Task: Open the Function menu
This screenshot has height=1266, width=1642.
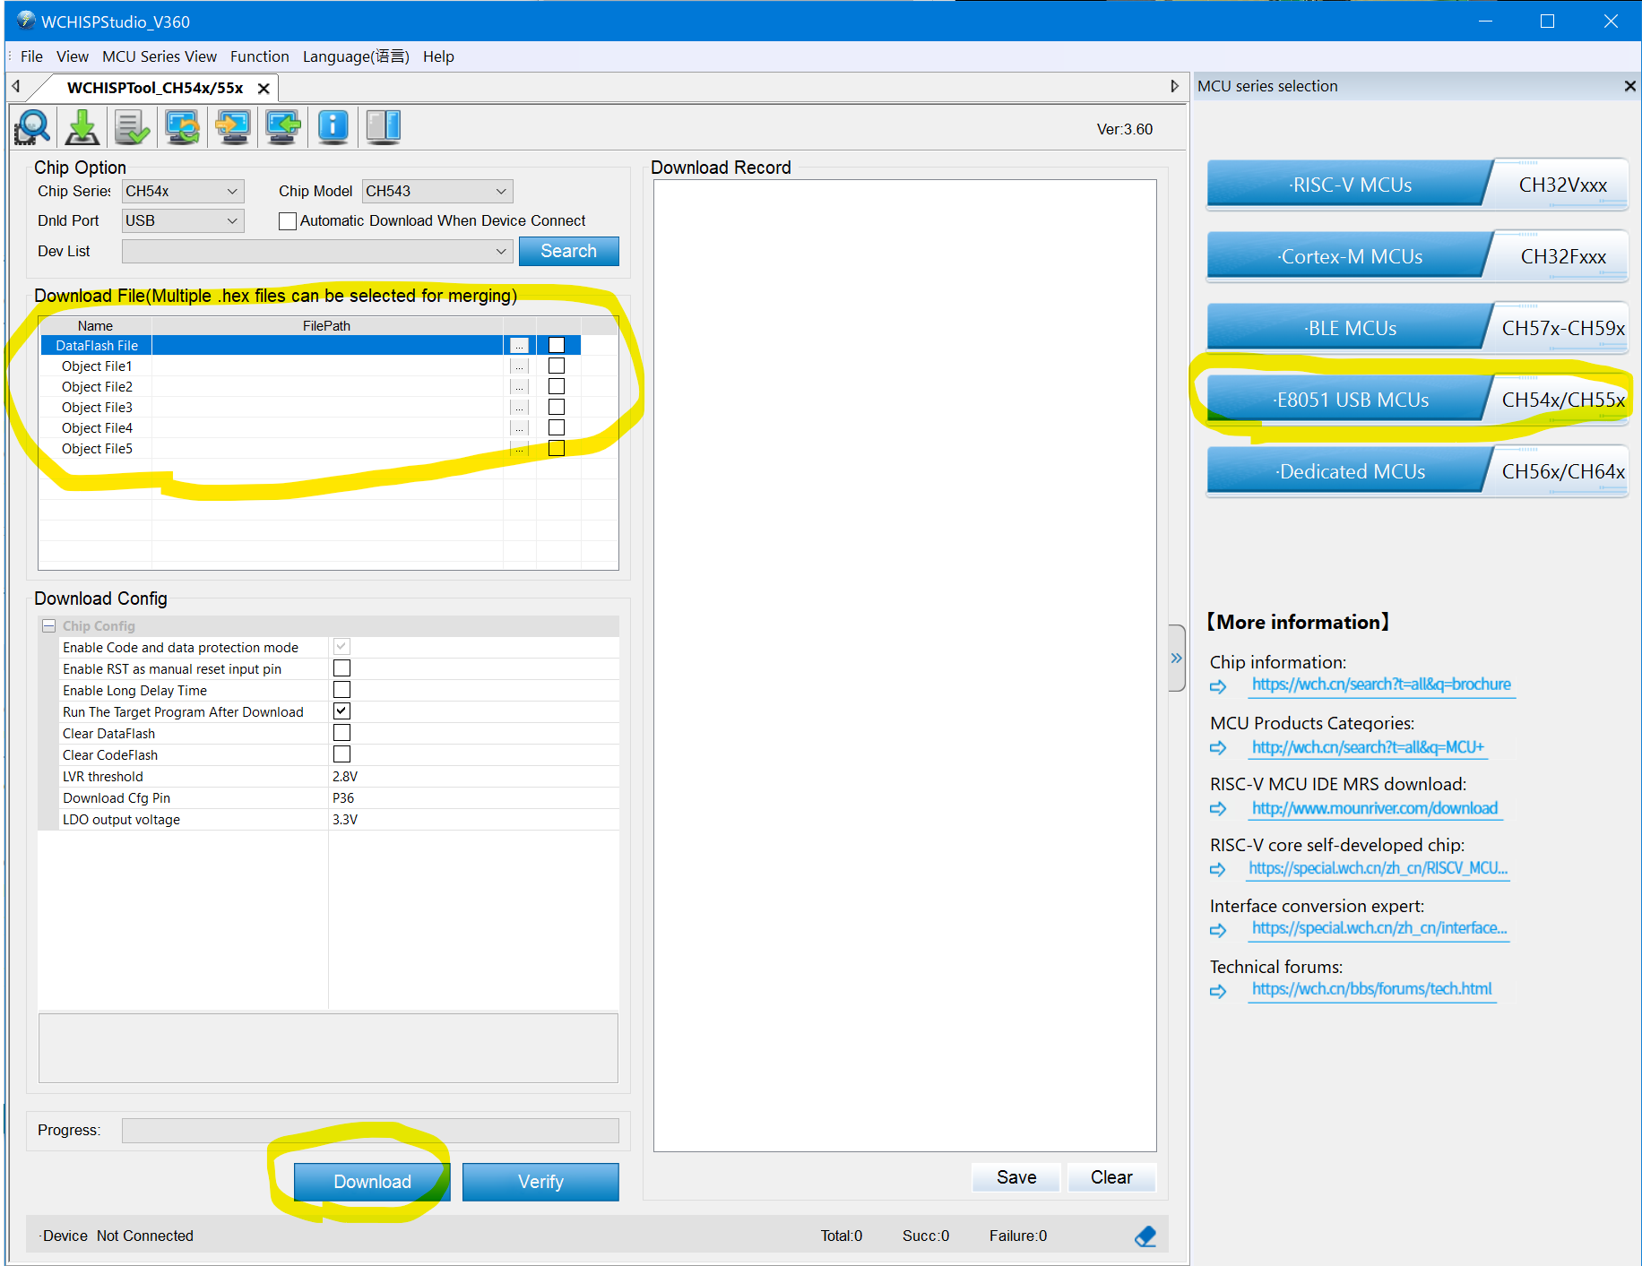Action: pyautogui.click(x=259, y=56)
